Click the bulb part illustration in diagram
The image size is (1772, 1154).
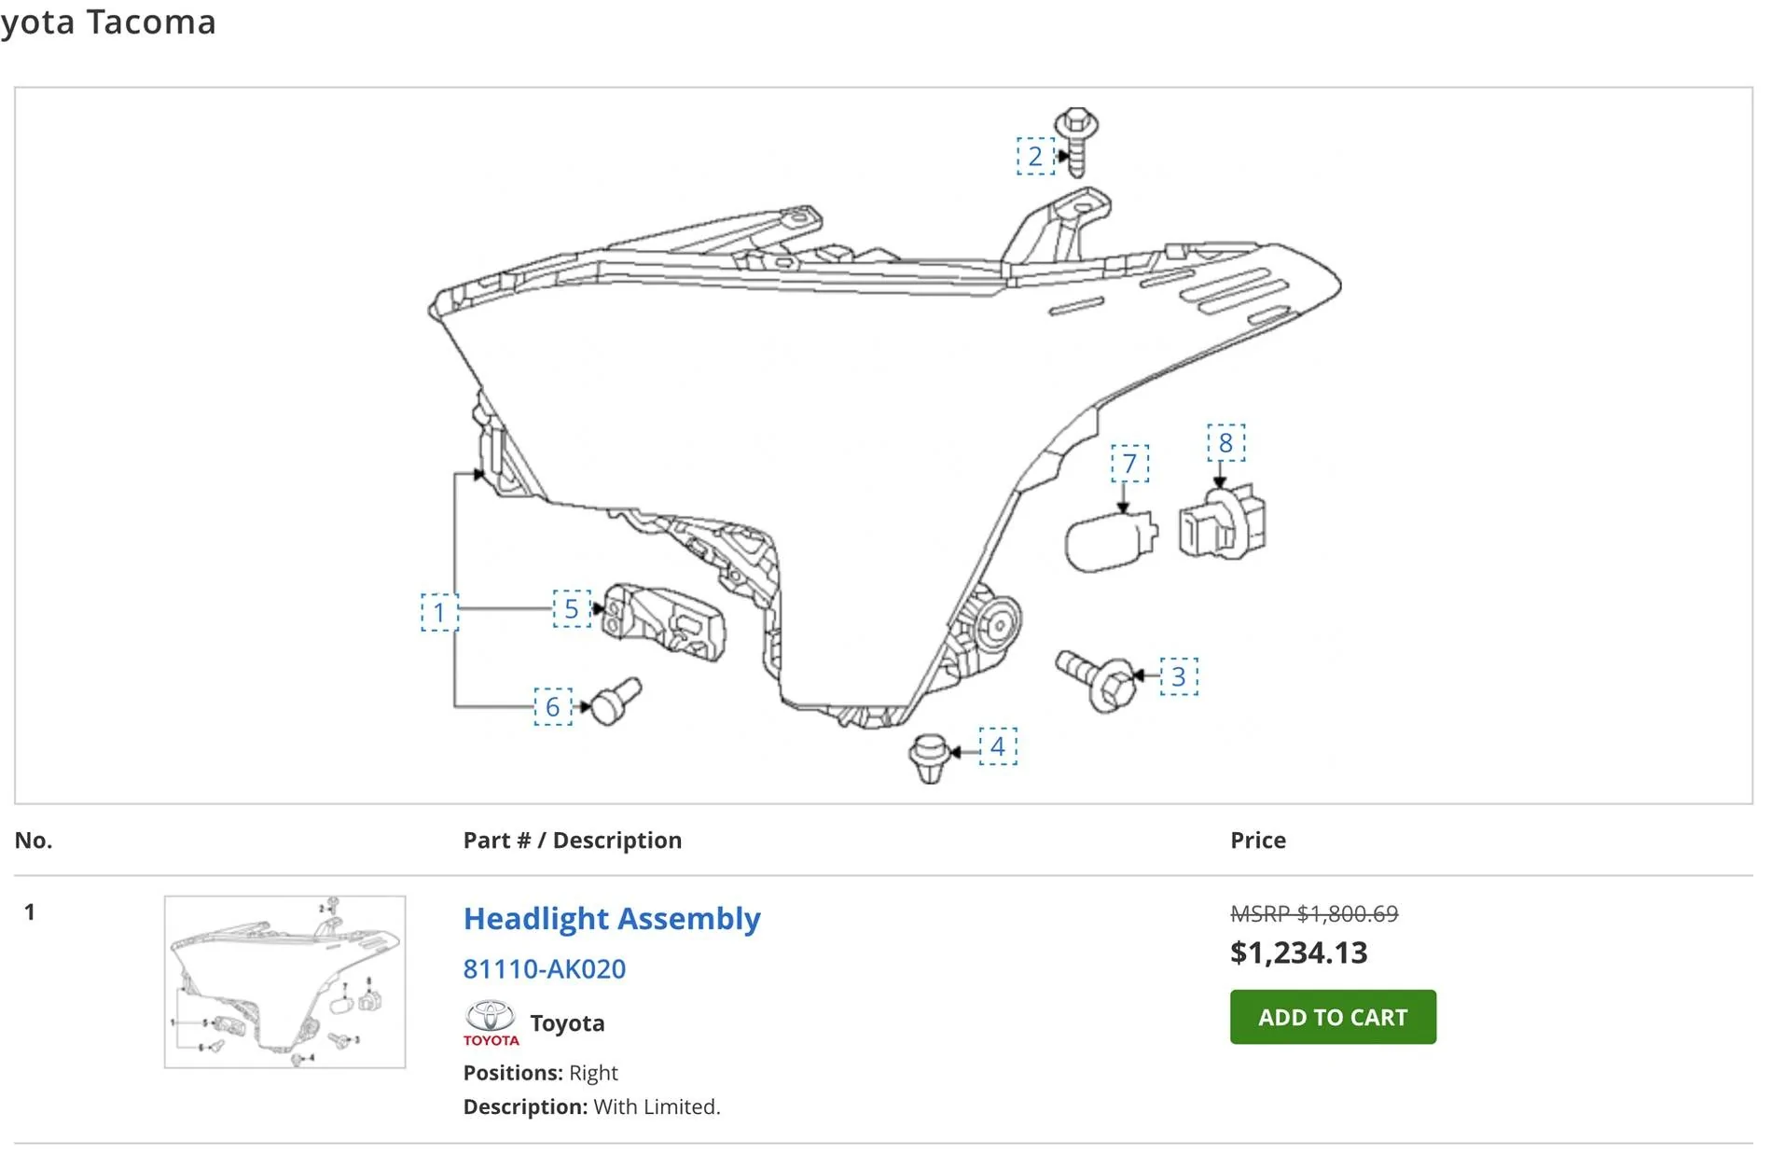coord(1110,541)
